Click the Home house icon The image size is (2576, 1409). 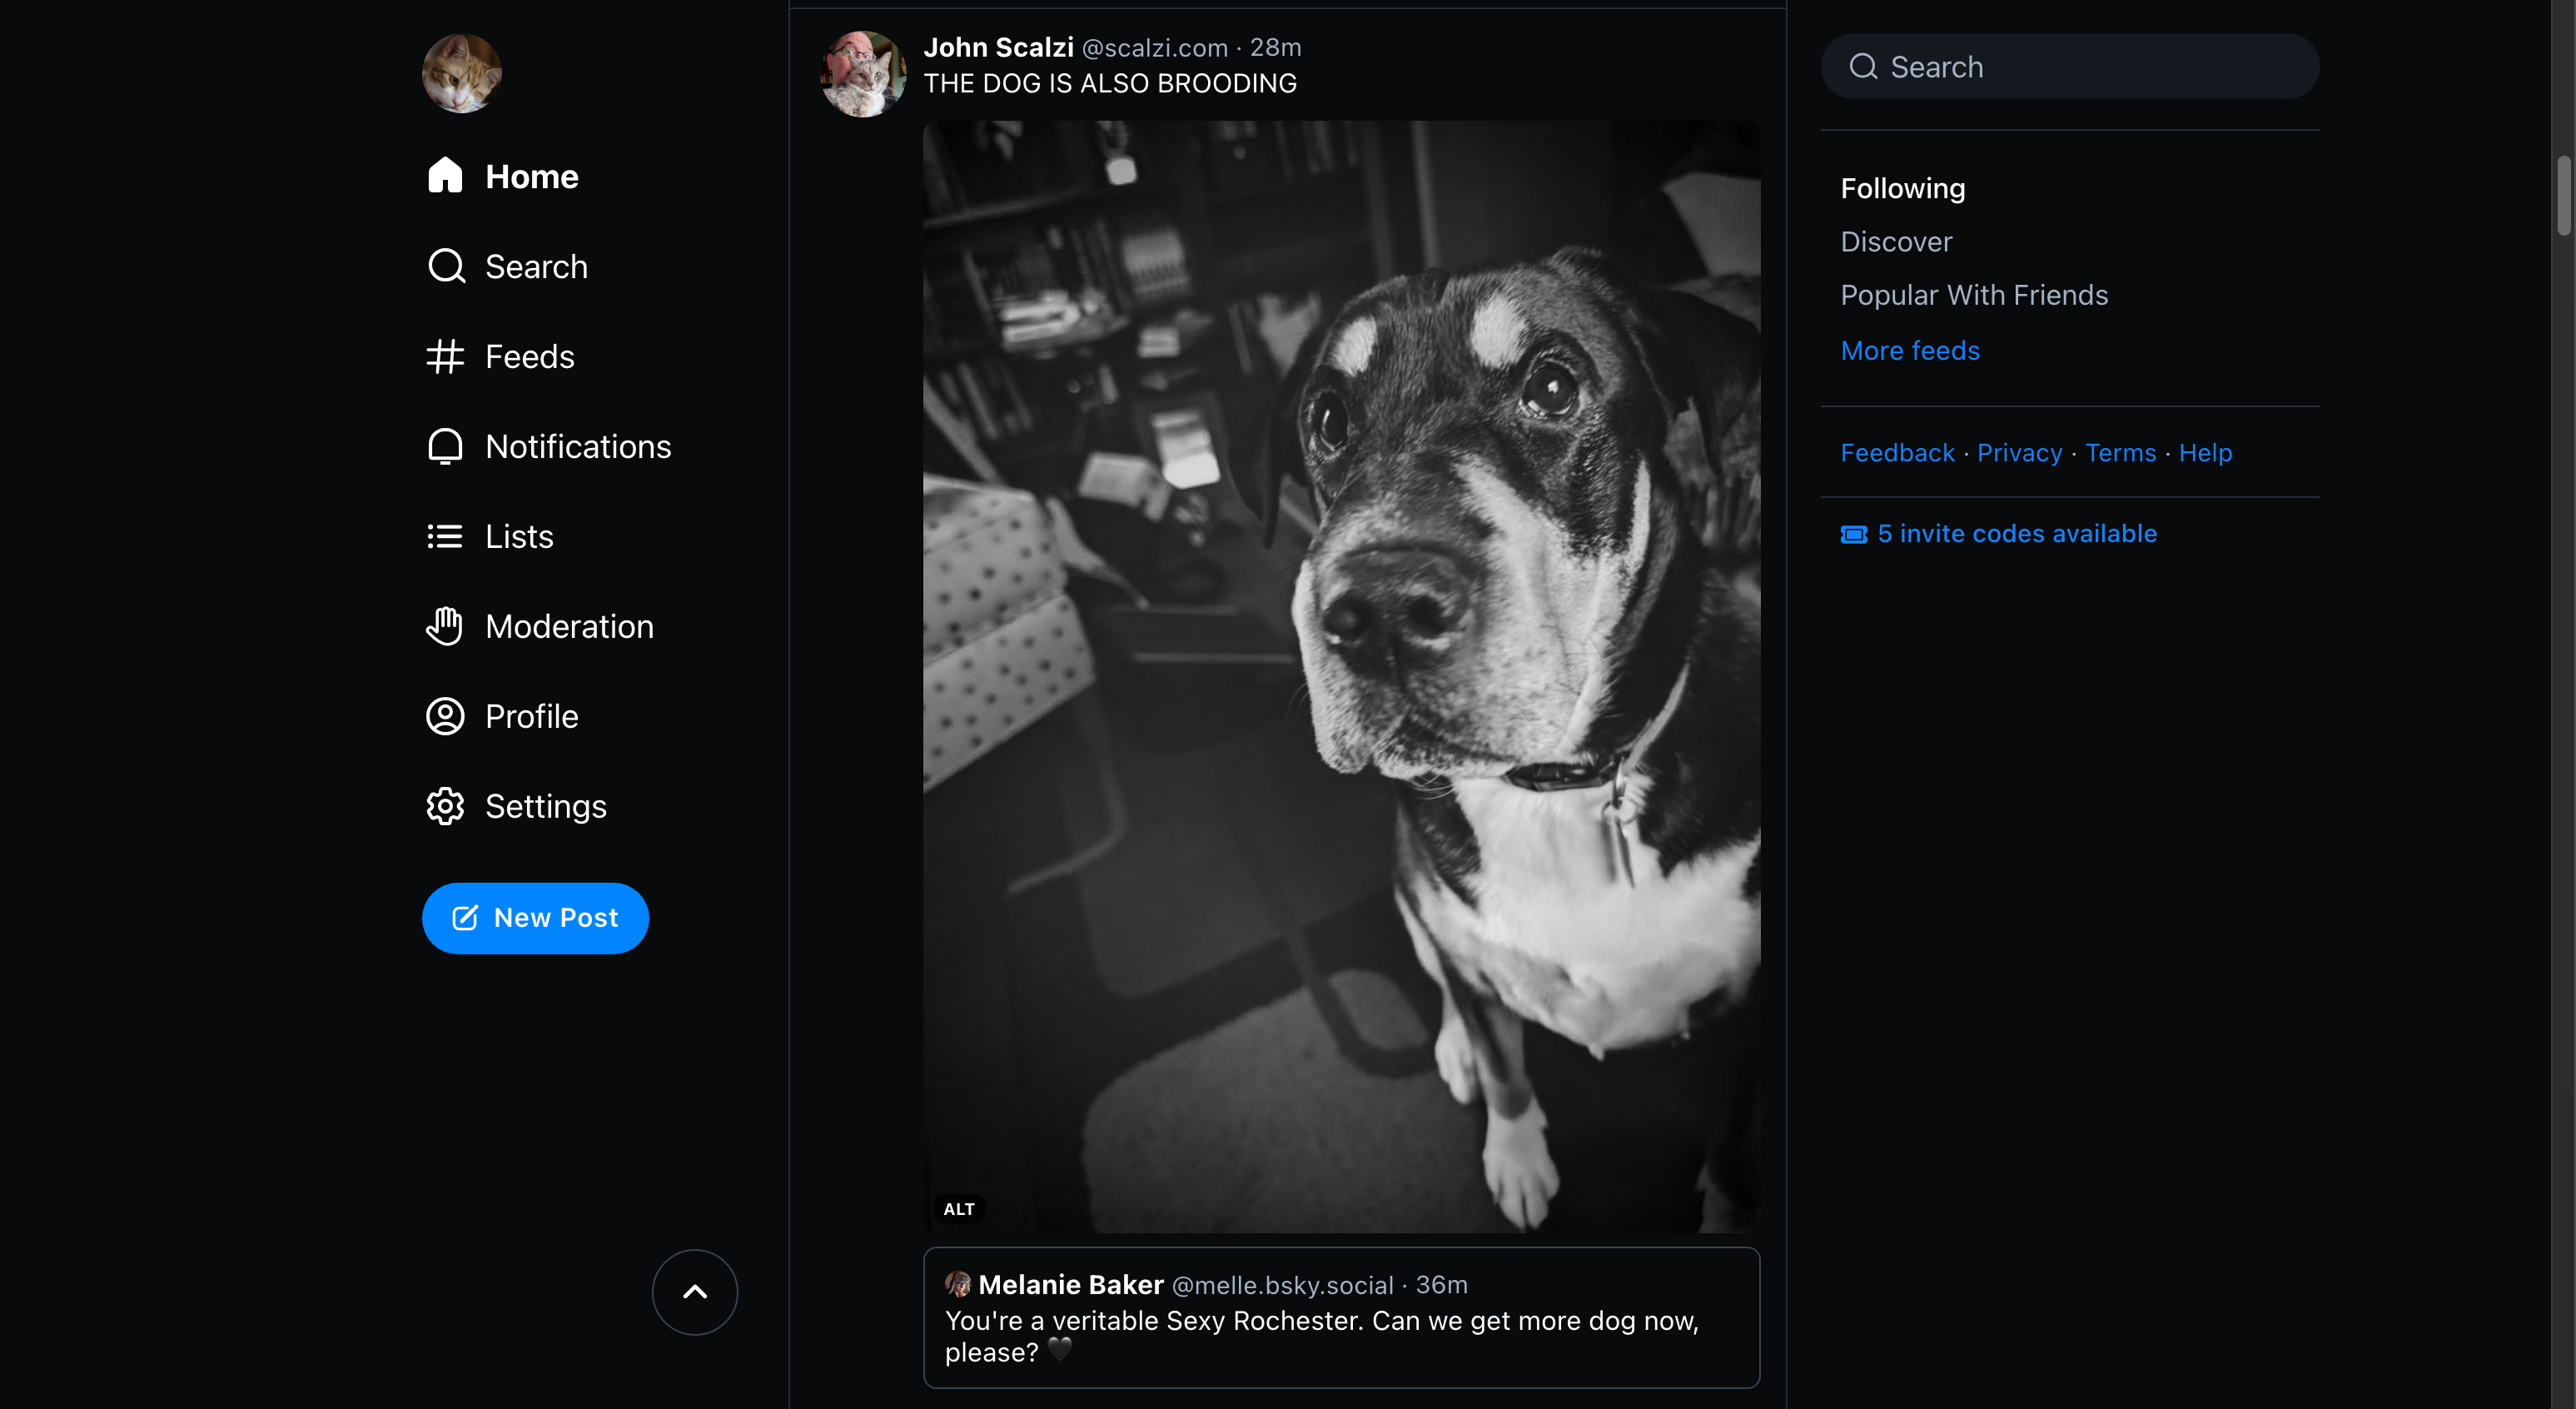(445, 176)
